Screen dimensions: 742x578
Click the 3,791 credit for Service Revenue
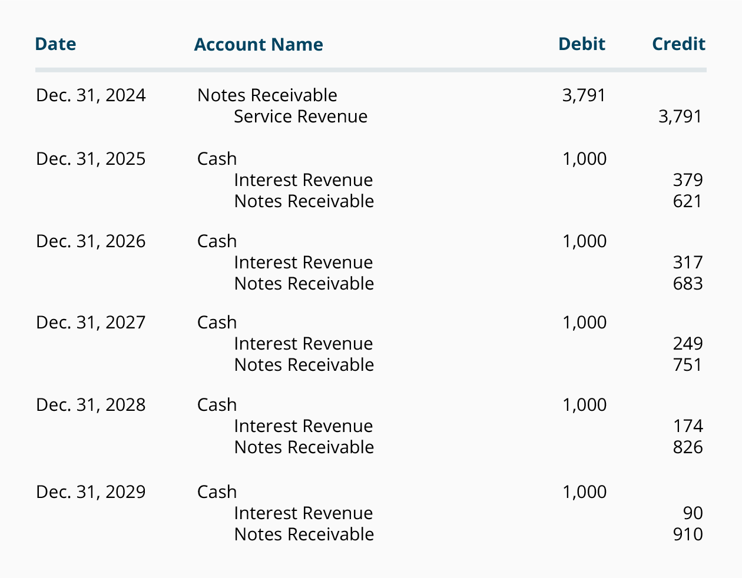(680, 117)
